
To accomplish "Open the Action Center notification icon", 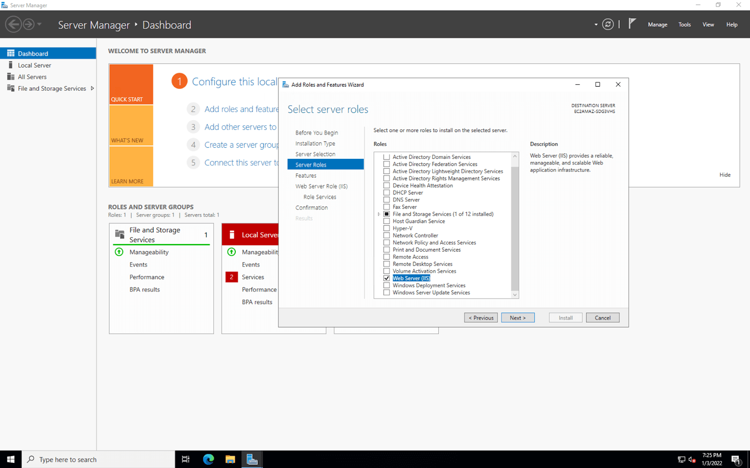I will click(x=736, y=460).
